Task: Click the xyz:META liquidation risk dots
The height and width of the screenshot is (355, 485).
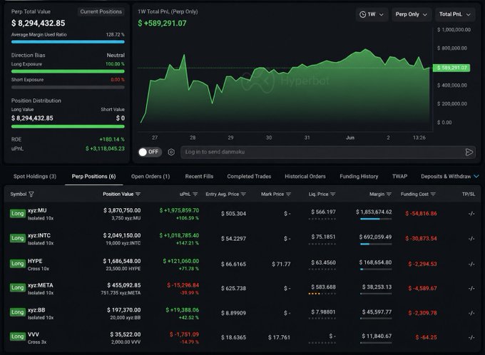Action: point(322,294)
